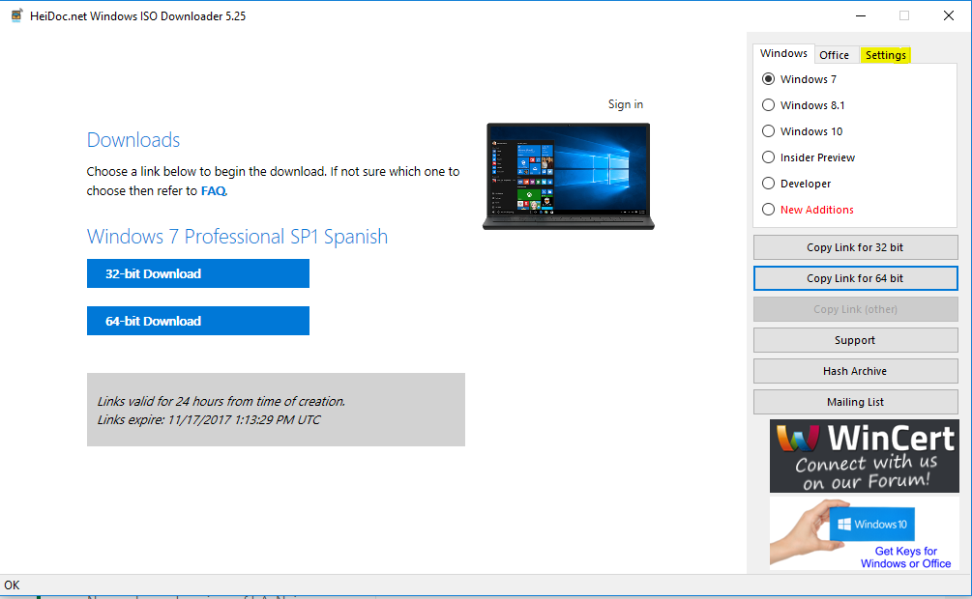Viewport: 972px width, 599px height.
Task: Click Windows 7 Professional SP1 Spanish heading
Action: (237, 237)
